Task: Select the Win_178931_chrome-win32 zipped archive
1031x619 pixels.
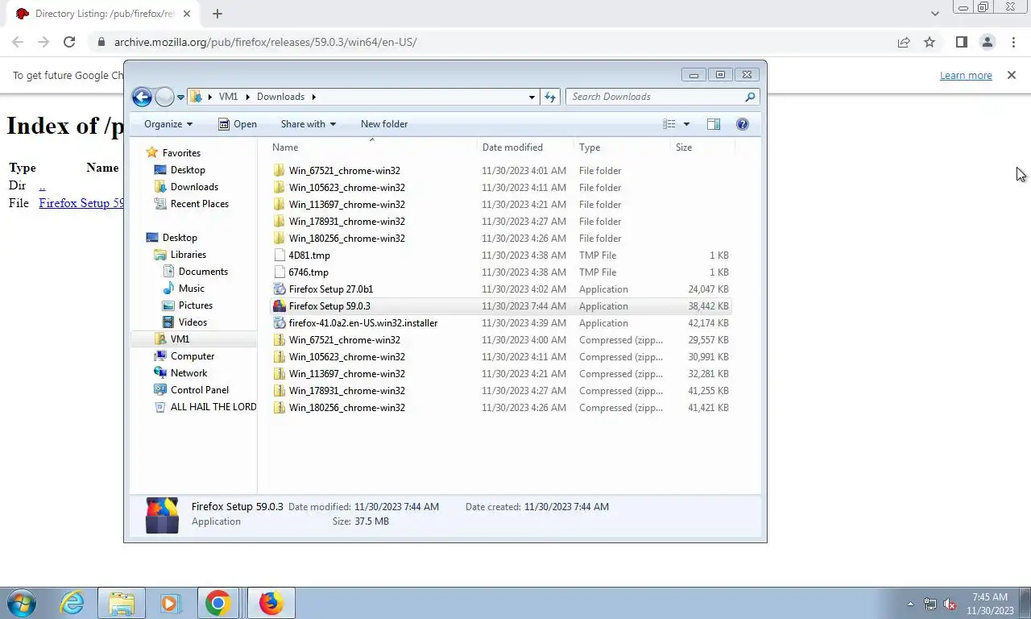Action: (500, 391)
